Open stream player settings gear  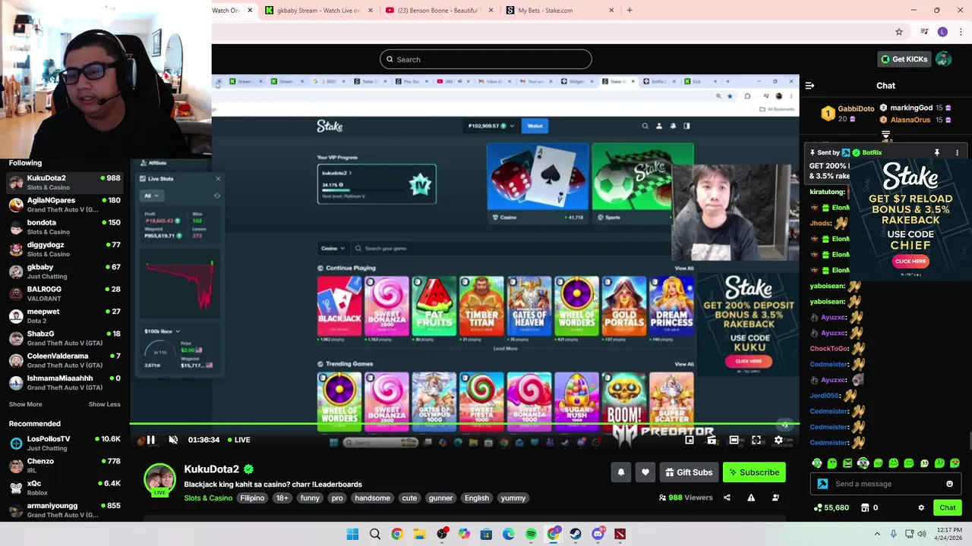click(778, 440)
